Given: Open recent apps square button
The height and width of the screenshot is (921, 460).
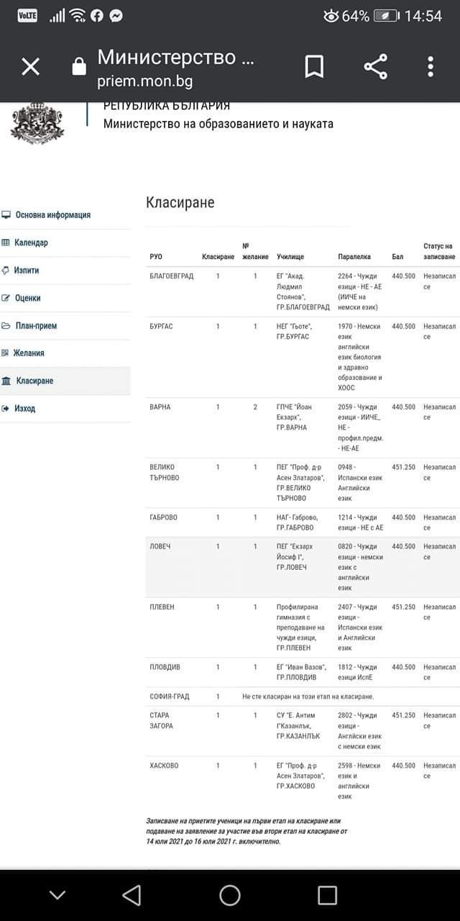Looking at the screenshot, I should (327, 894).
